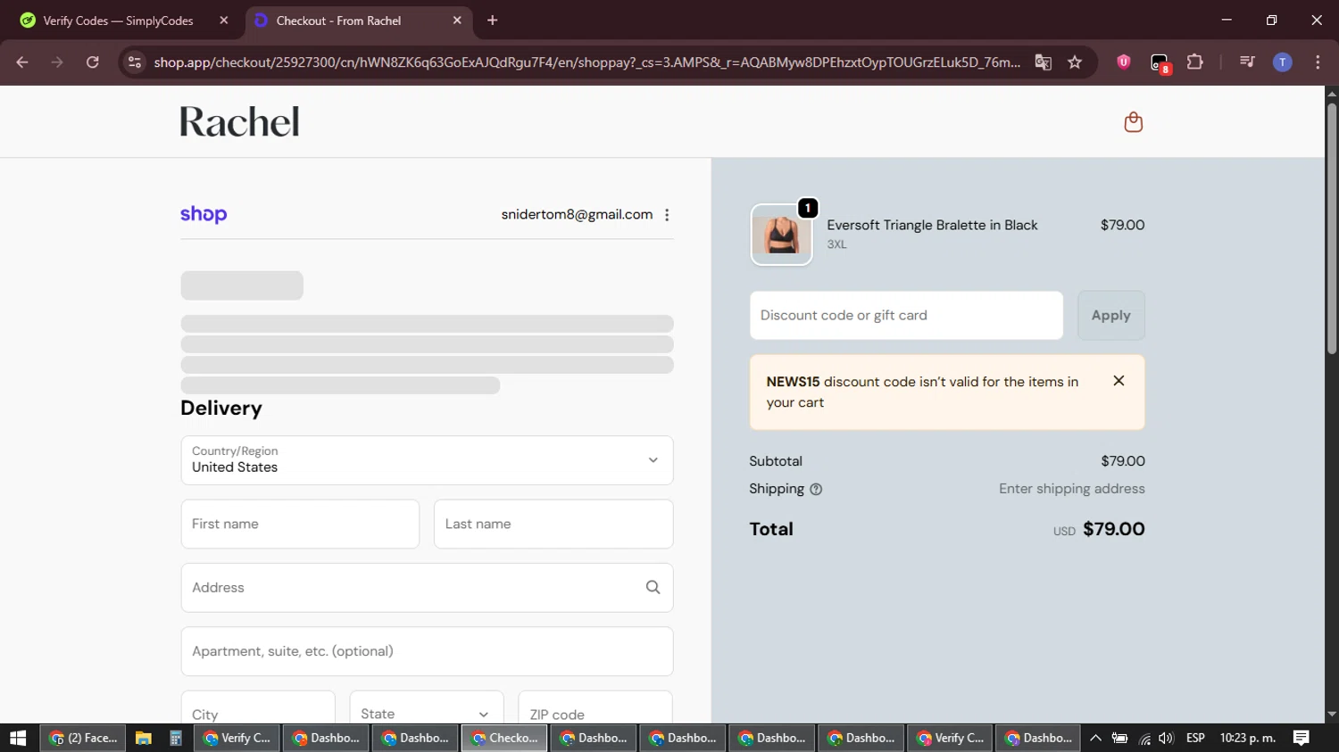
Task: Open File Explorer from the taskbar
Action: tap(143, 738)
